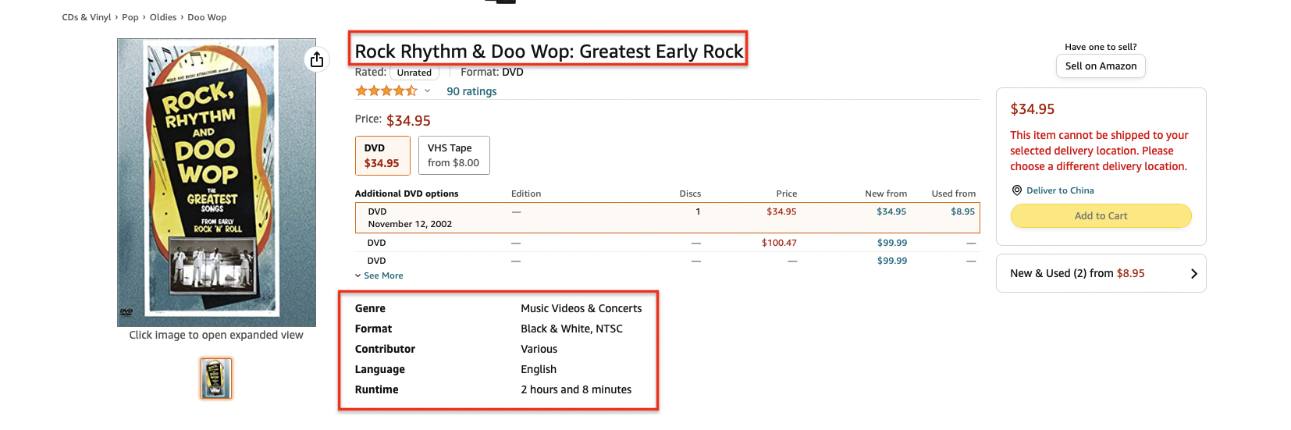Viewport: 1291px width, 430px height.
Task: Open Oldies breadcrumb link
Action: pos(163,17)
